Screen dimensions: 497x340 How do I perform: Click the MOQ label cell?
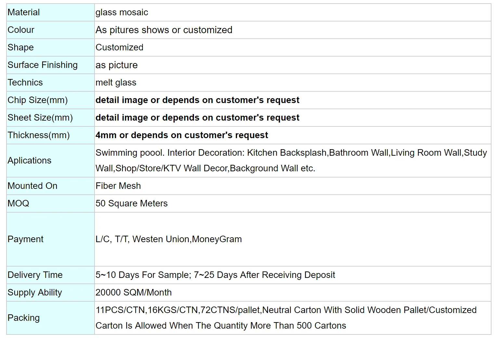point(19,203)
